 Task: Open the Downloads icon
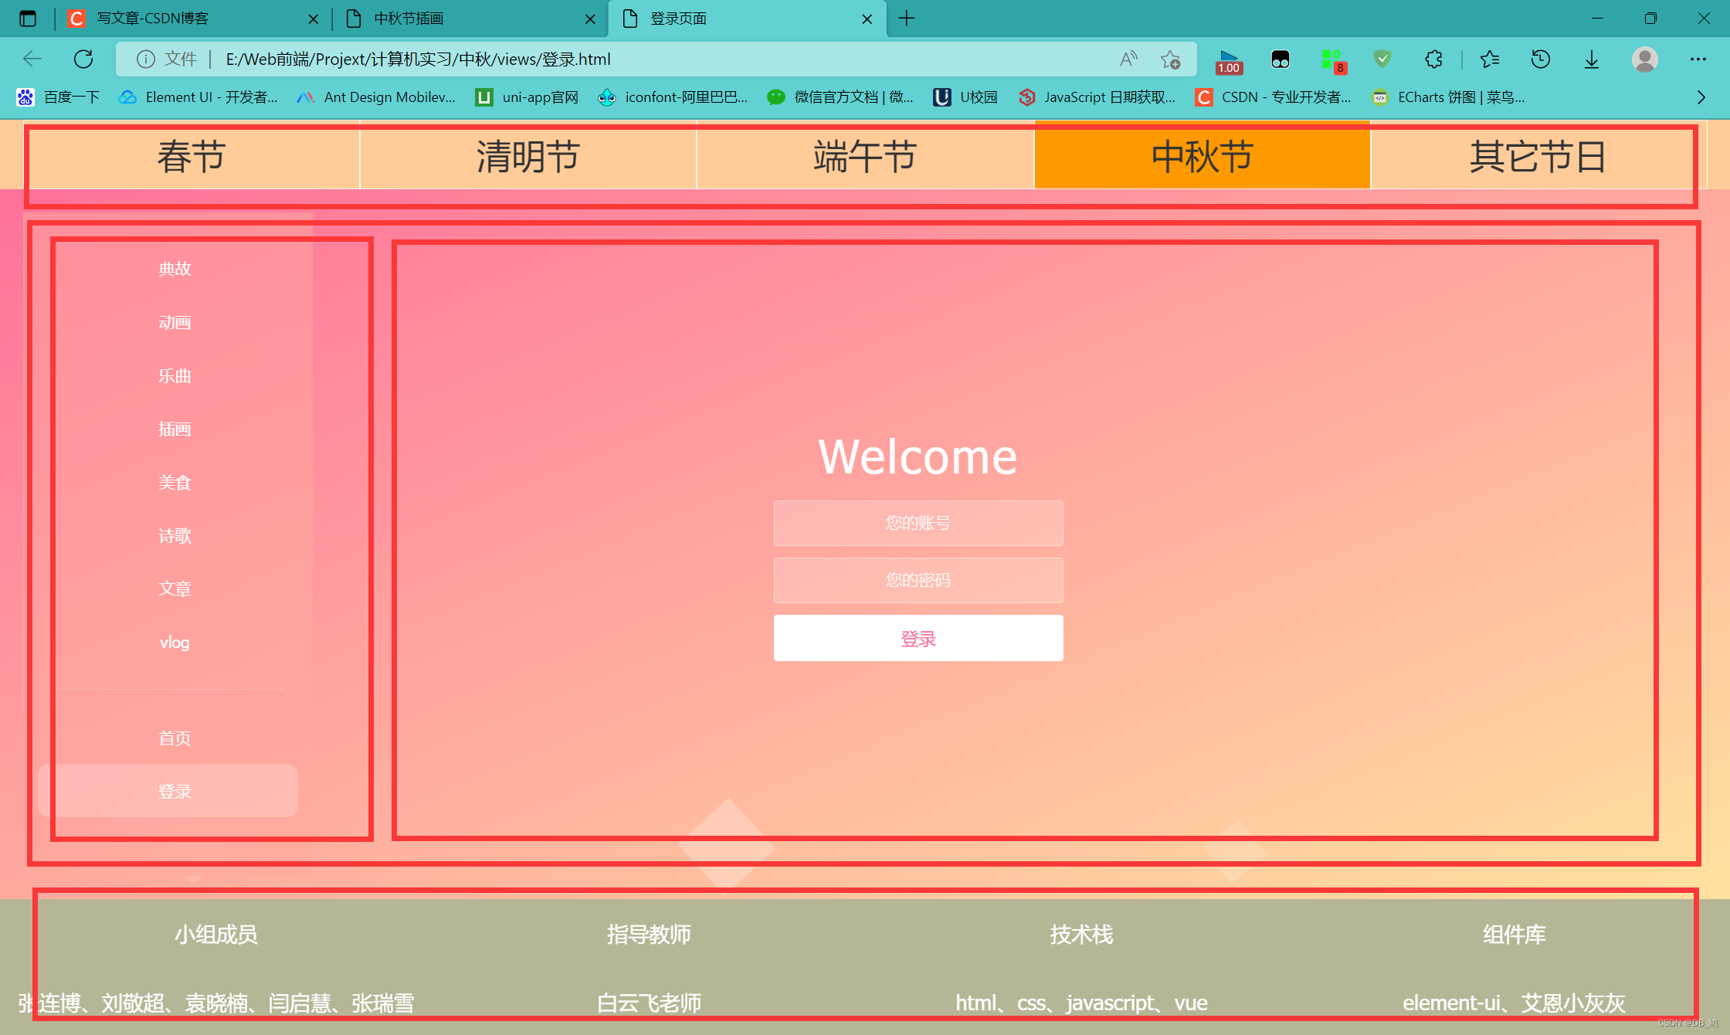(x=1592, y=59)
